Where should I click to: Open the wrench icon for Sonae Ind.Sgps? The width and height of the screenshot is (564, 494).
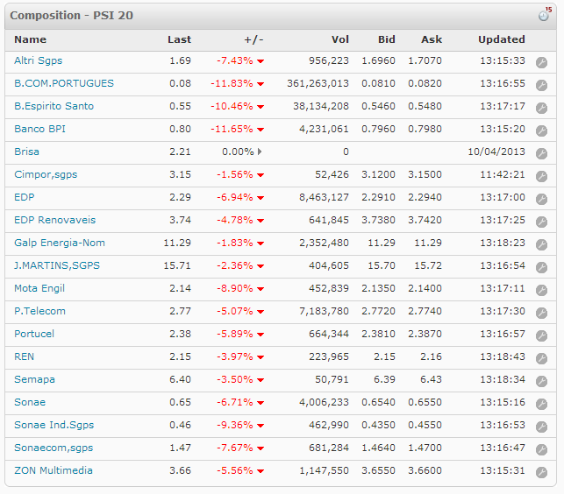(541, 427)
